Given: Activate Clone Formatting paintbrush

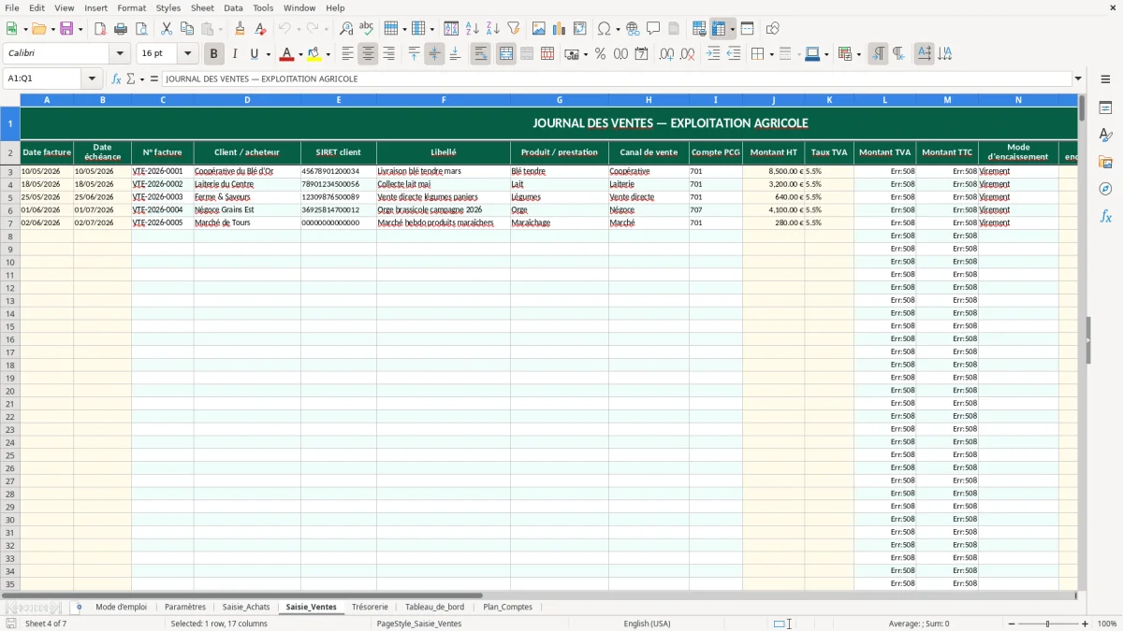Looking at the screenshot, I should pyautogui.click(x=241, y=29).
